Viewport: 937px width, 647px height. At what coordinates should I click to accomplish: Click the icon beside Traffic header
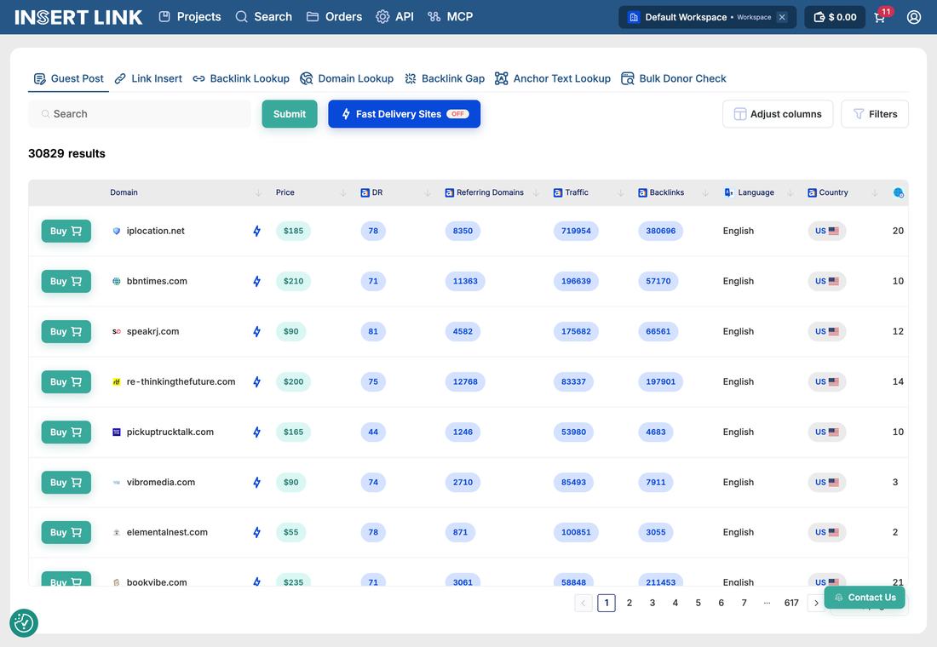pos(558,192)
